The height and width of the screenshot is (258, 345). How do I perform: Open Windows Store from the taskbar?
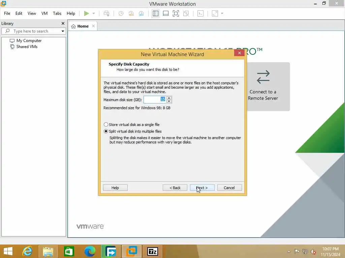coord(69,251)
